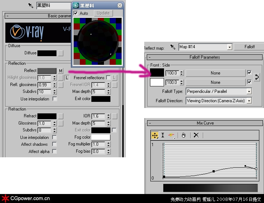Click the Fresnel IOR map slot button

(x=114, y=85)
